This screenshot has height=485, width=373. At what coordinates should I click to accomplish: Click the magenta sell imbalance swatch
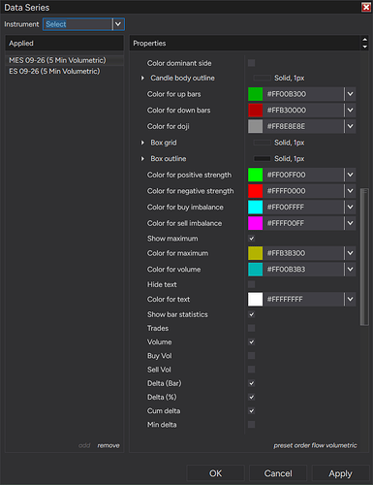(x=255, y=223)
